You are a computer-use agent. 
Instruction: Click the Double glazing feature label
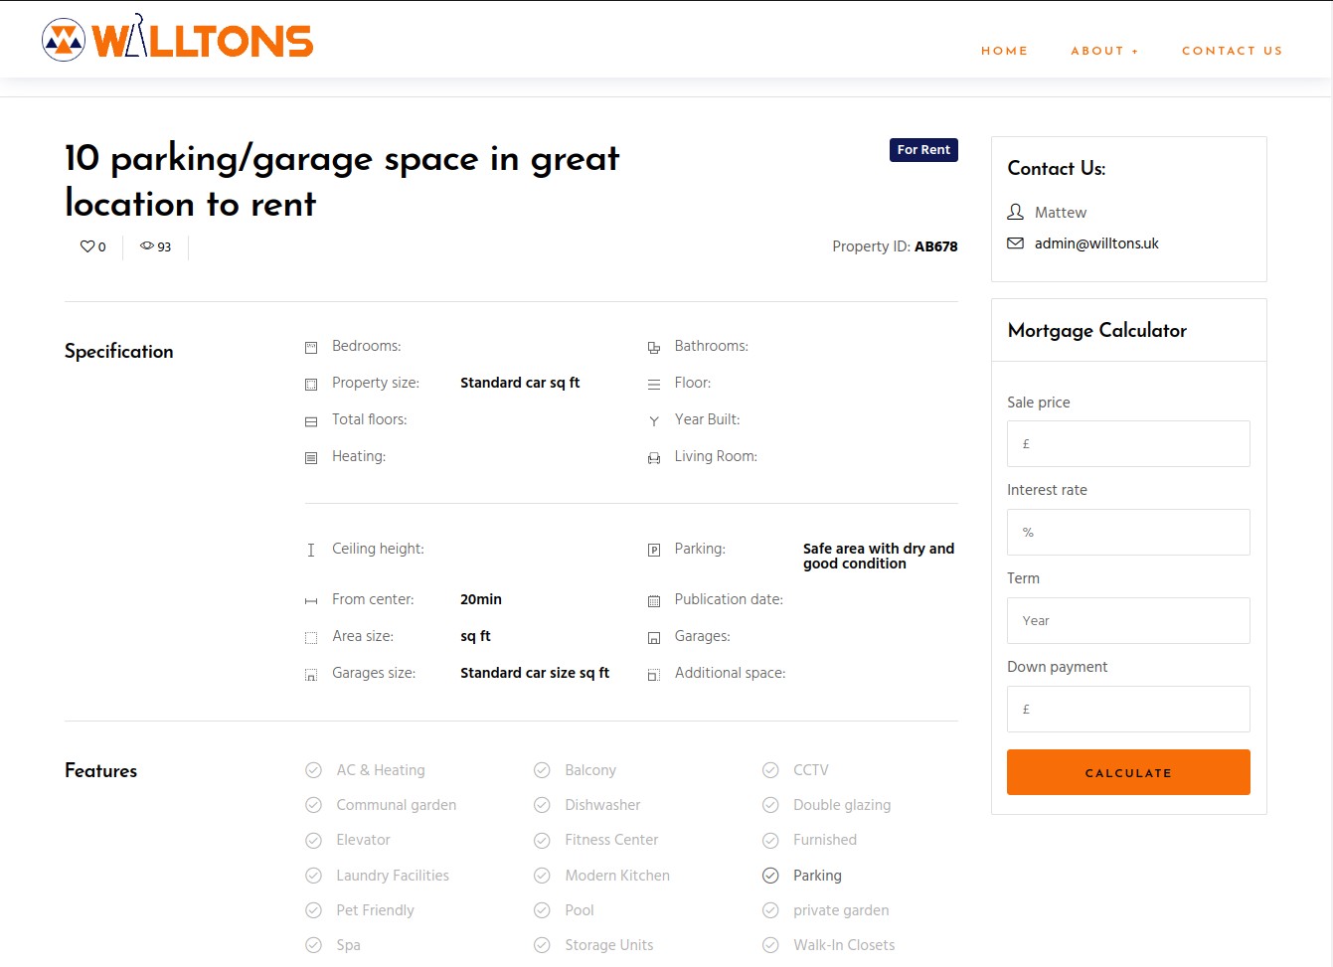(842, 805)
